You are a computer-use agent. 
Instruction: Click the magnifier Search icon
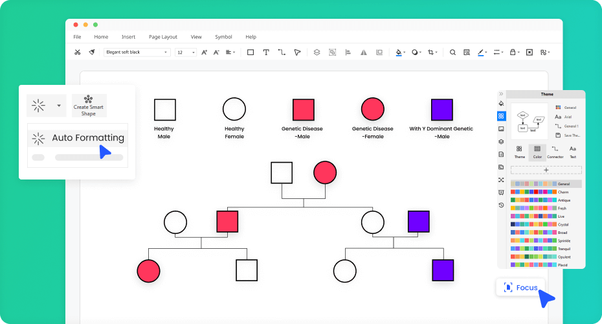tap(452, 52)
